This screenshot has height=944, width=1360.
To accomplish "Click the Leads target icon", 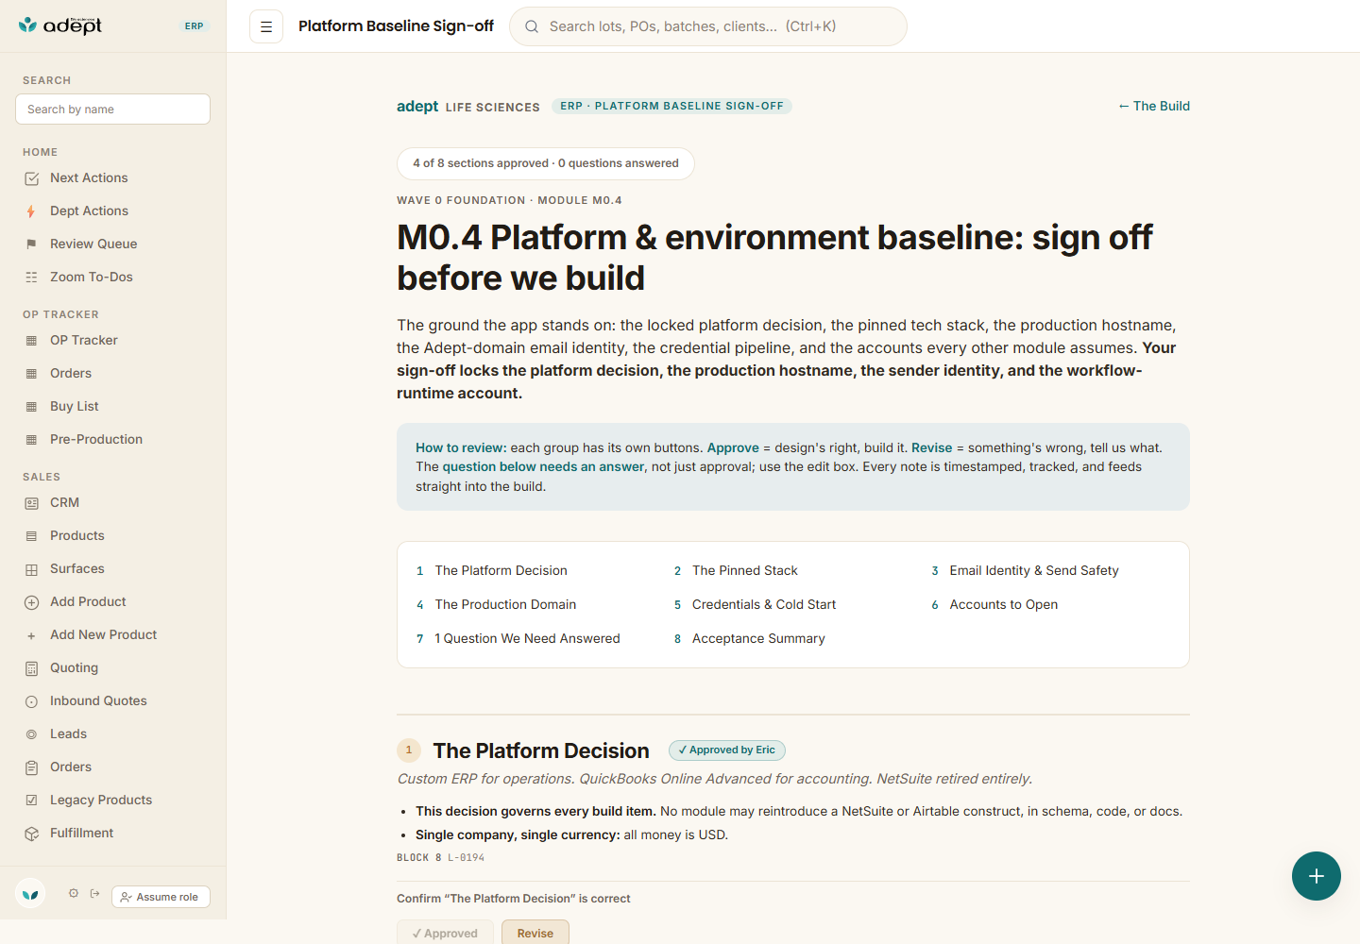I will (31, 734).
